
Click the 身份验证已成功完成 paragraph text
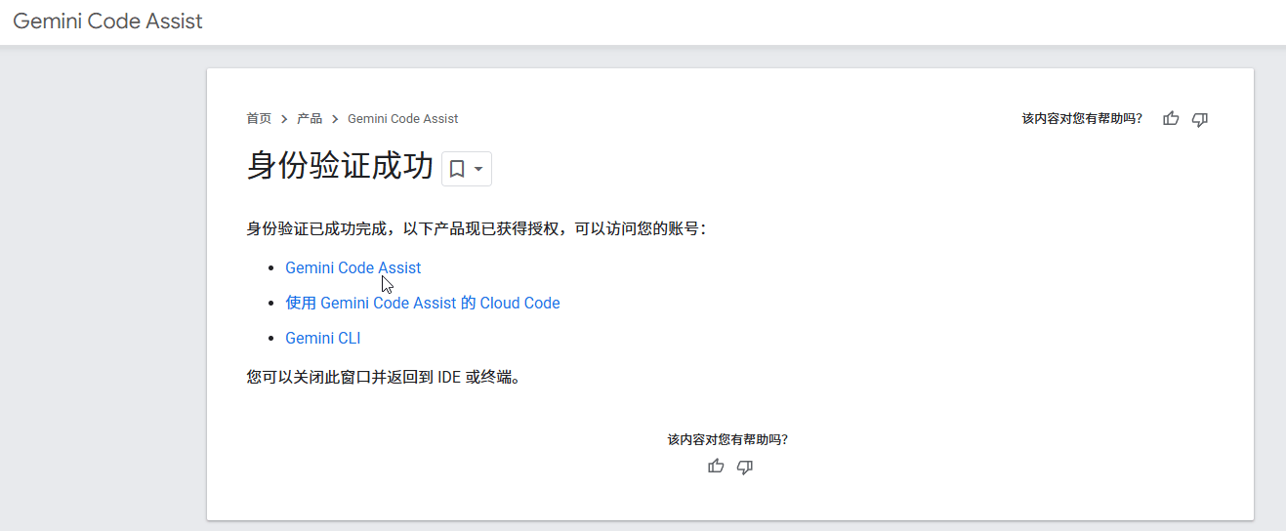[x=476, y=229]
